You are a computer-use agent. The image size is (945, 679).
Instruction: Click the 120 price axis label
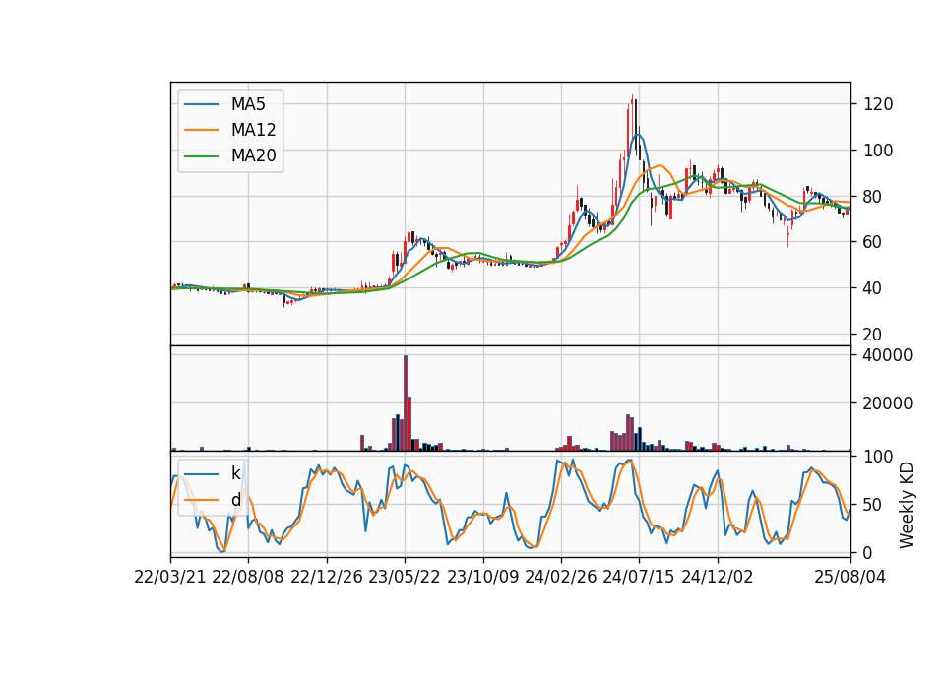coord(878,104)
